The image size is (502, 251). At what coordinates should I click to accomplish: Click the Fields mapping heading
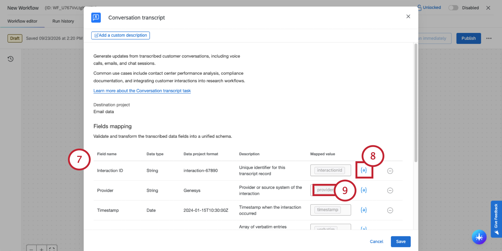112,126
